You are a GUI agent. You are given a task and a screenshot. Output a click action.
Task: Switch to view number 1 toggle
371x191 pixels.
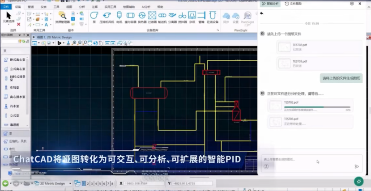point(84,183)
